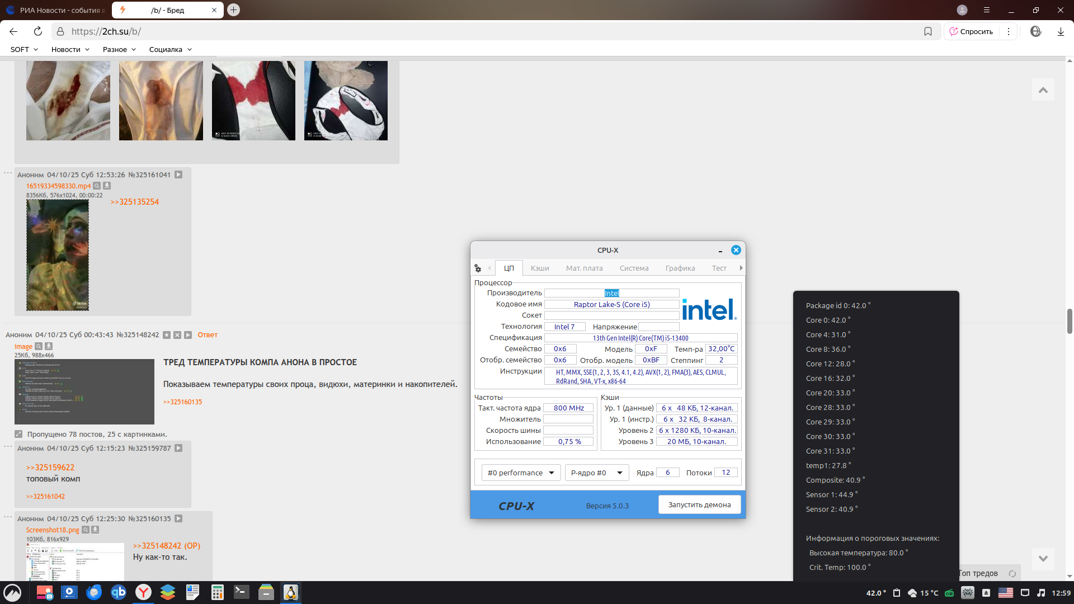Open the Графика tab in CPU-X
Viewport: 1074px width, 604px height.
680,268
